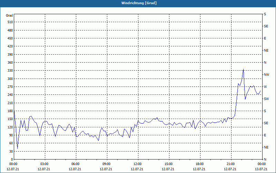Click the 270 value on the left axis
This screenshot has width=276, height=173.
tap(10, 87)
